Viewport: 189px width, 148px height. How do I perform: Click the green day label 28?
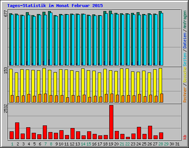[161, 144]
